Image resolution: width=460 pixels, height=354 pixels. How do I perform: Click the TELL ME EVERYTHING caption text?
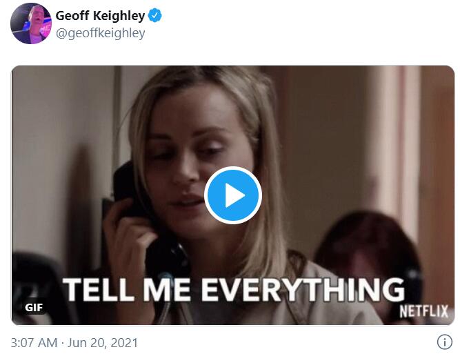[x=234, y=290]
